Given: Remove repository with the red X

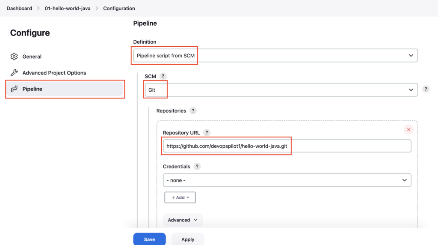Looking at the screenshot, I should [408, 129].
